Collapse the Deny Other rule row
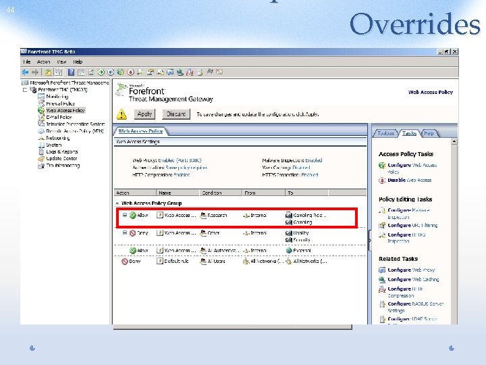The height and width of the screenshot is (365, 486). [x=125, y=233]
